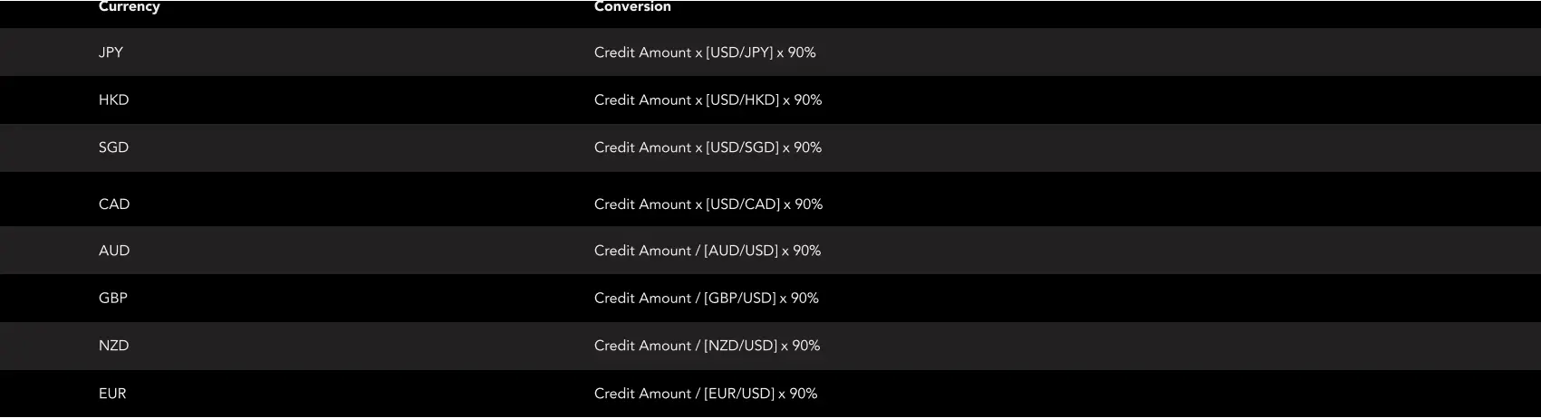Select the GBP currency cell

[x=113, y=299]
